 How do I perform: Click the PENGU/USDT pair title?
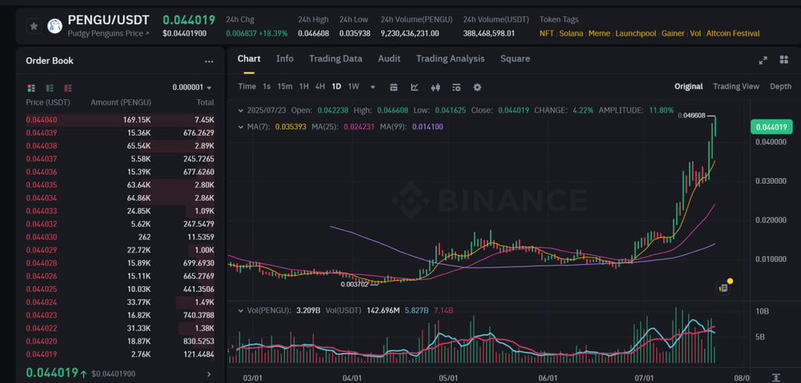click(108, 20)
